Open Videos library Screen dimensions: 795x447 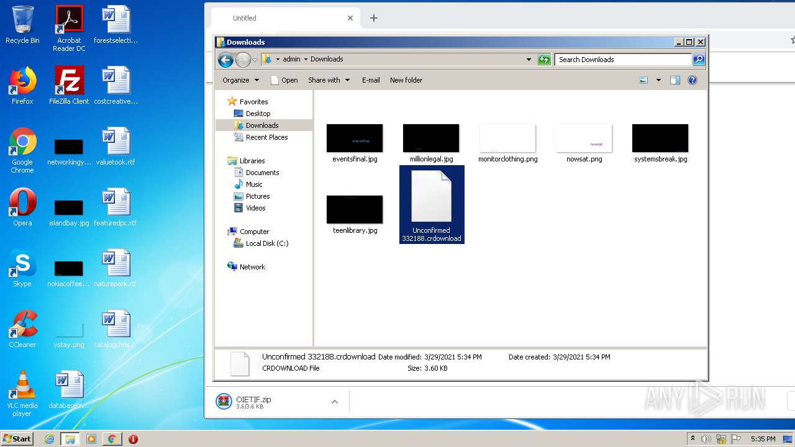pyautogui.click(x=255, y=208)
